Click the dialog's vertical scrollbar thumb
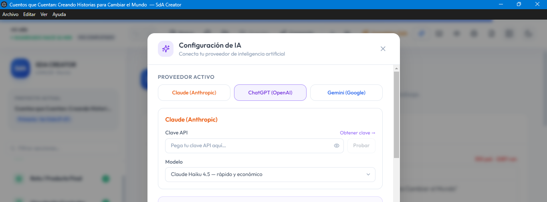The width and height of the screenshot is (547, 202). (x=396, y=115)
